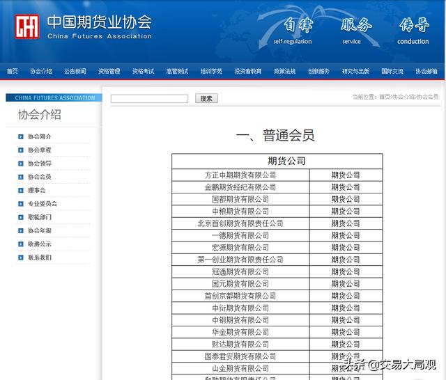
Task: Open 公告新闻 navigation menu item
Action: (75, 71)
